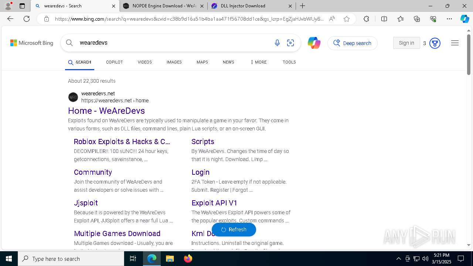Open Roblox Exploits & Hacks link
This screenshot has width=473, height=266.
(122, 141)
